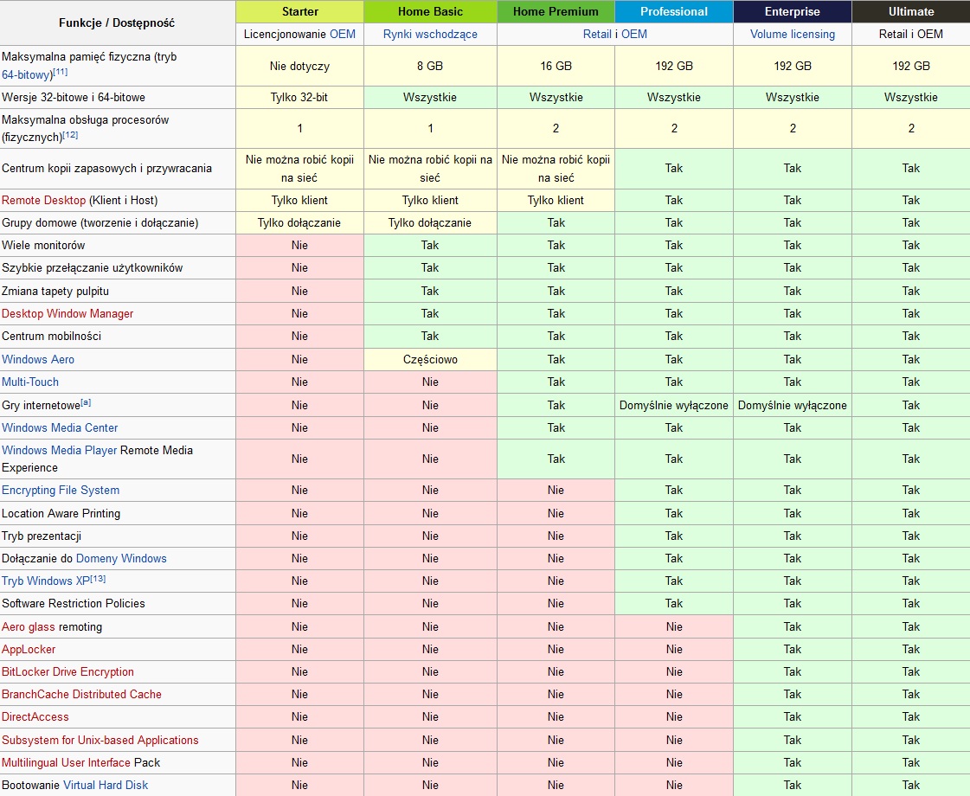The image size is (970, 796).
Task: Click Centrum kopii zapasowych i przywracania label
Action: [x=107, y=168]
